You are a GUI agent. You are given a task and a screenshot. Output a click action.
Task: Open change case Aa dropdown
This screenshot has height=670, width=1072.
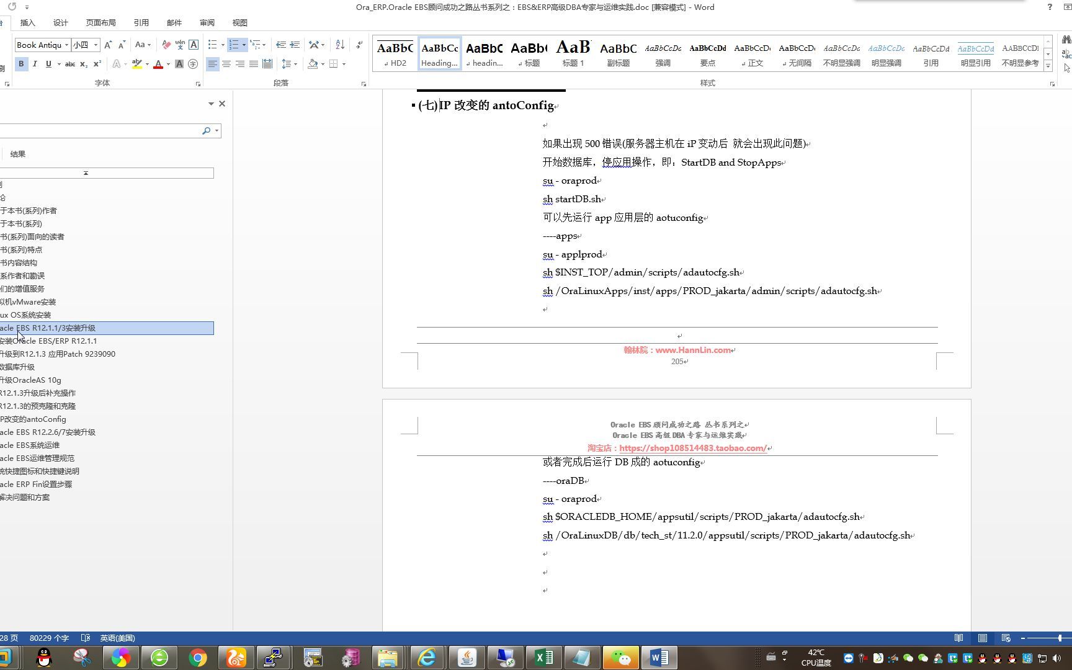pos(143,45)
